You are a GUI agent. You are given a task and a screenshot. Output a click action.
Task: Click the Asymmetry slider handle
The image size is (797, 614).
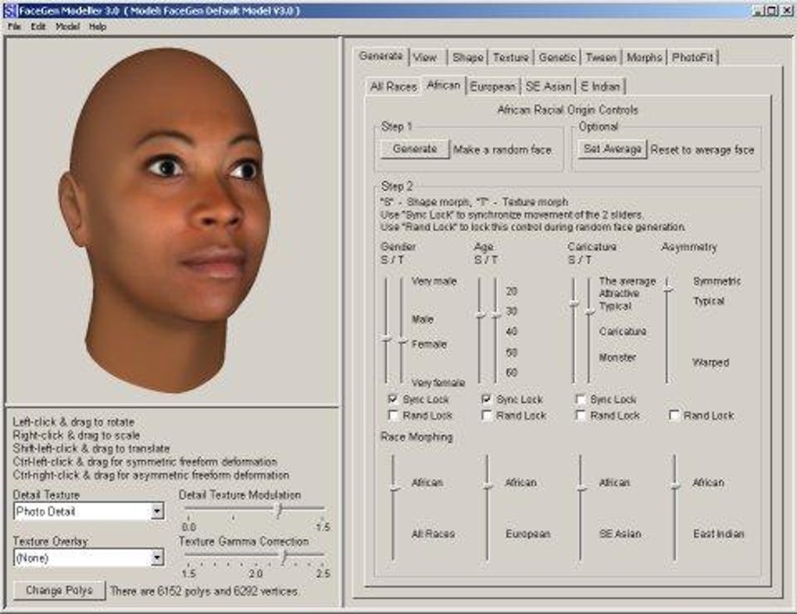coord(668,289)
